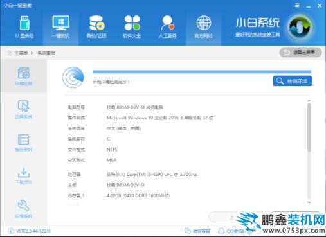The width and height of the screenshot is (326, 237).
Task: Click the MBR partition type value
Action: (112, 160)
